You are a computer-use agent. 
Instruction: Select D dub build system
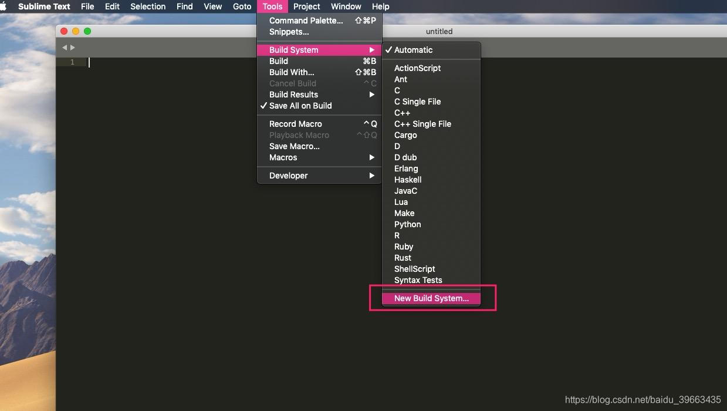click(431, 157)
